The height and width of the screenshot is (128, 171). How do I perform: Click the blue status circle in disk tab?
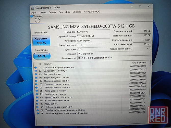(31, 16)
